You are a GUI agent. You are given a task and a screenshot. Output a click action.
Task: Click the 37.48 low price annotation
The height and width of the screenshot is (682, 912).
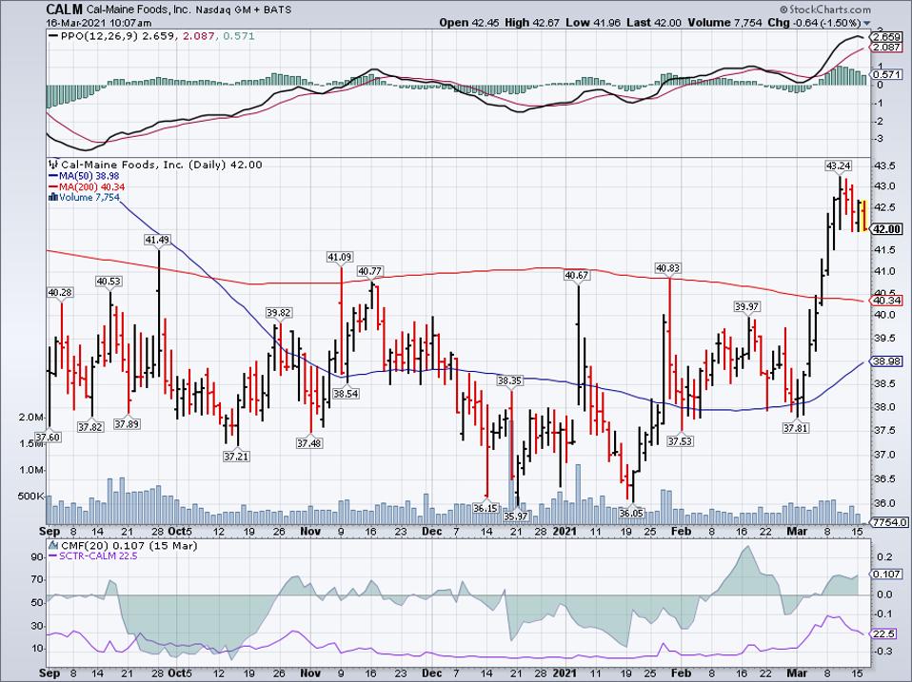309,442
